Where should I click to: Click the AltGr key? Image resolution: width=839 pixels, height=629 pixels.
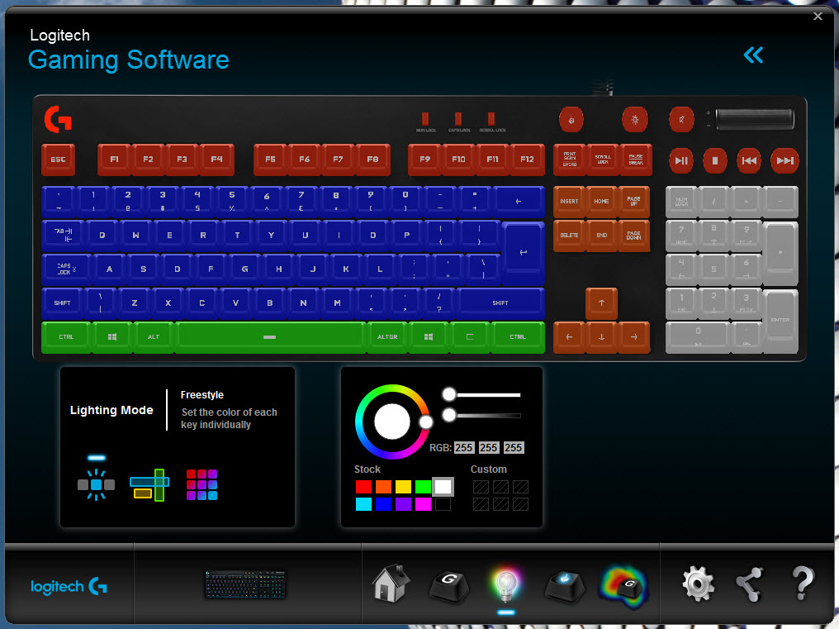pos(387,337)
